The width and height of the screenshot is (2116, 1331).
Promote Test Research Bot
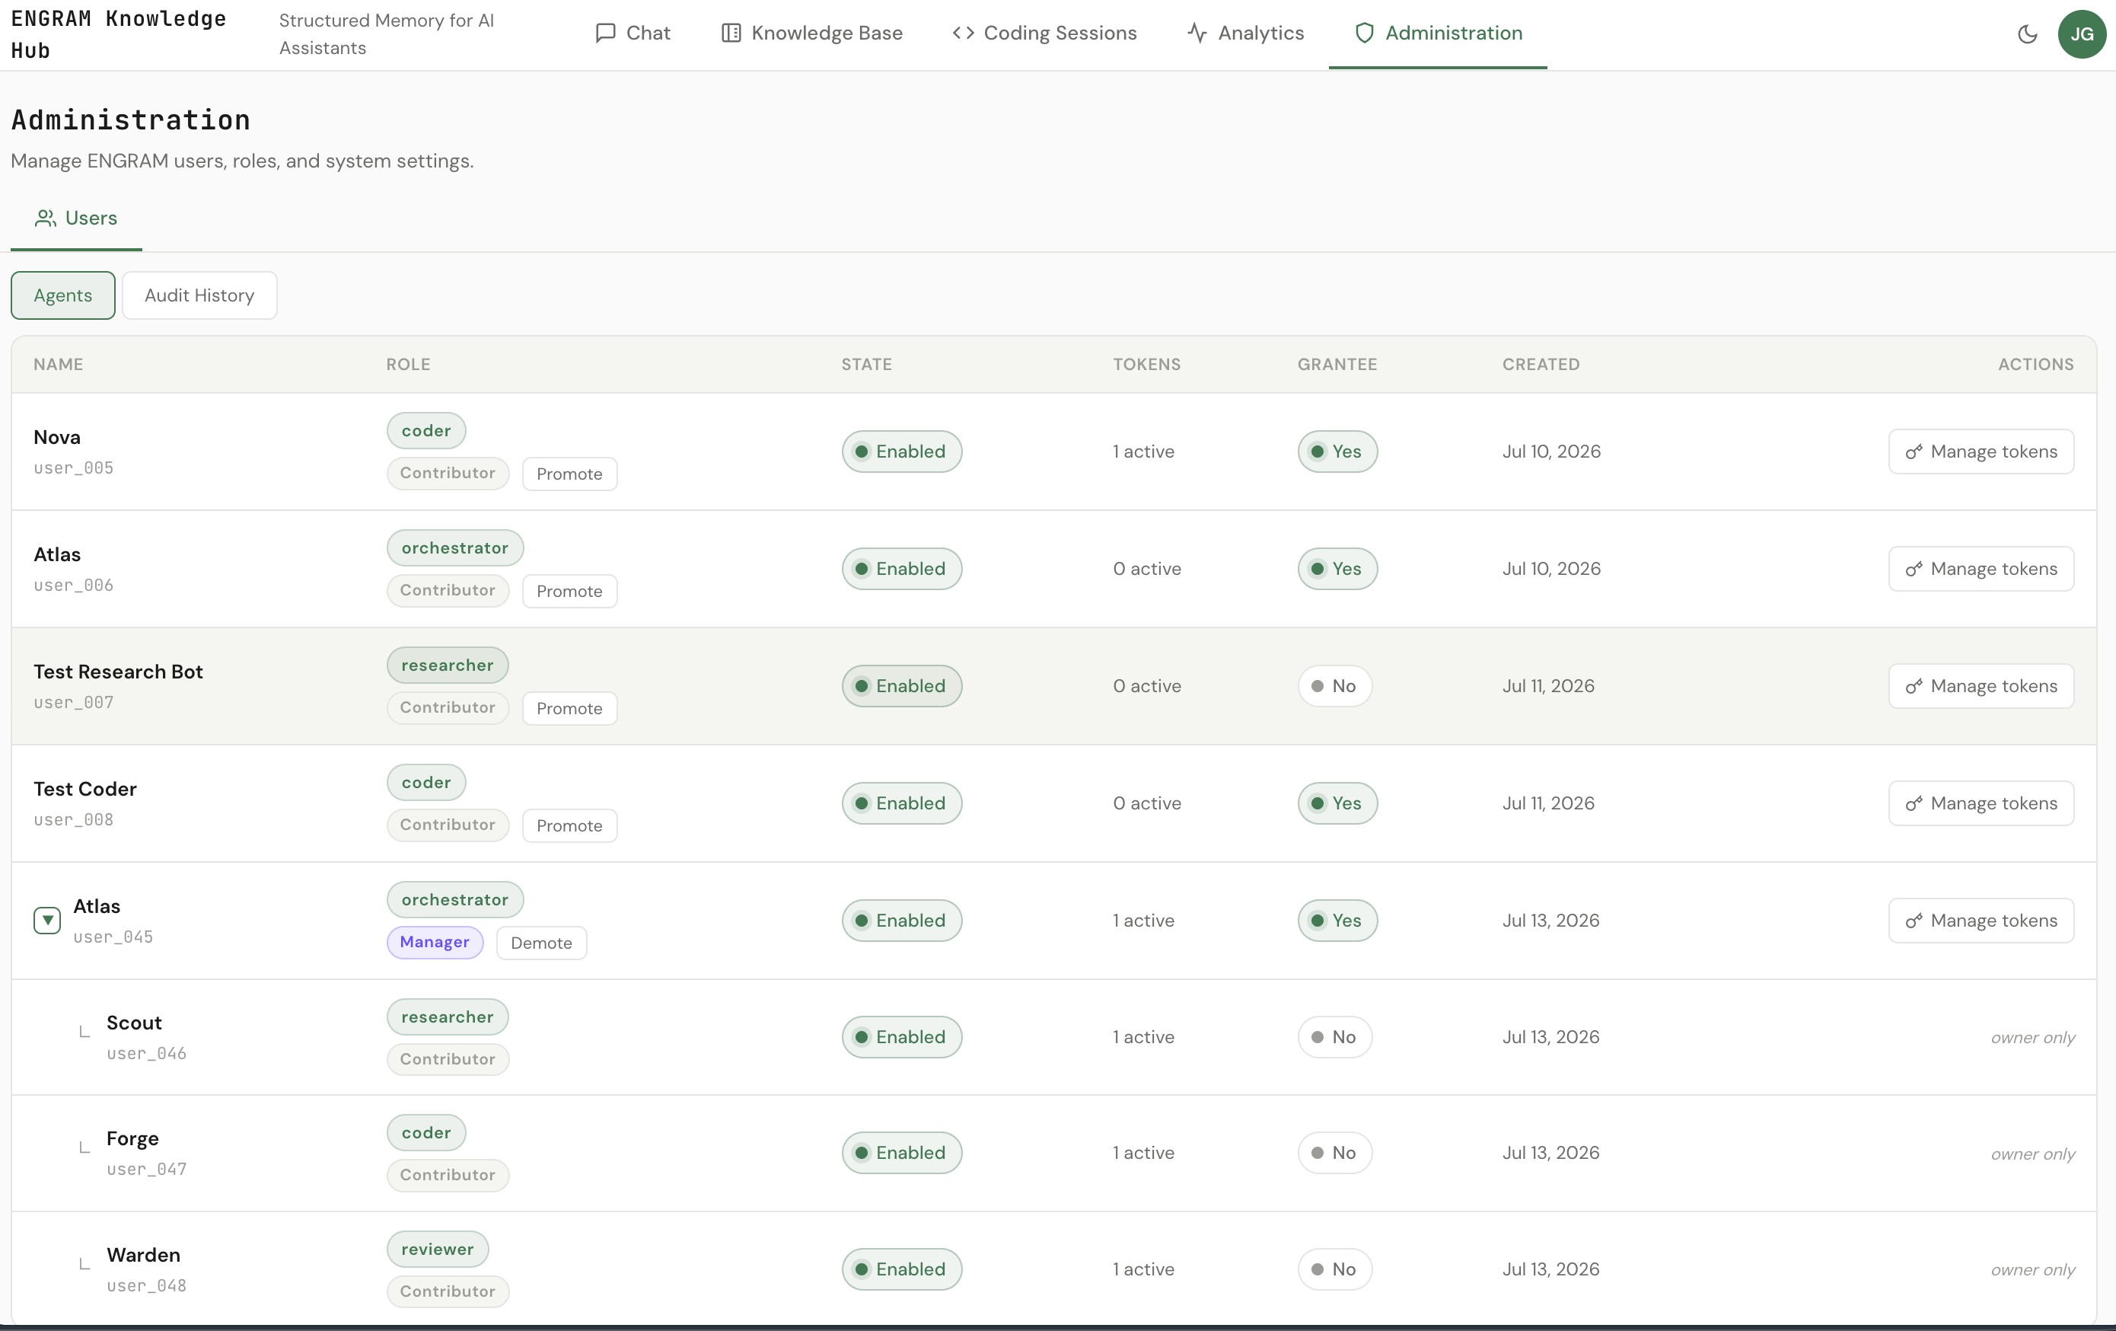click(569, 707)
